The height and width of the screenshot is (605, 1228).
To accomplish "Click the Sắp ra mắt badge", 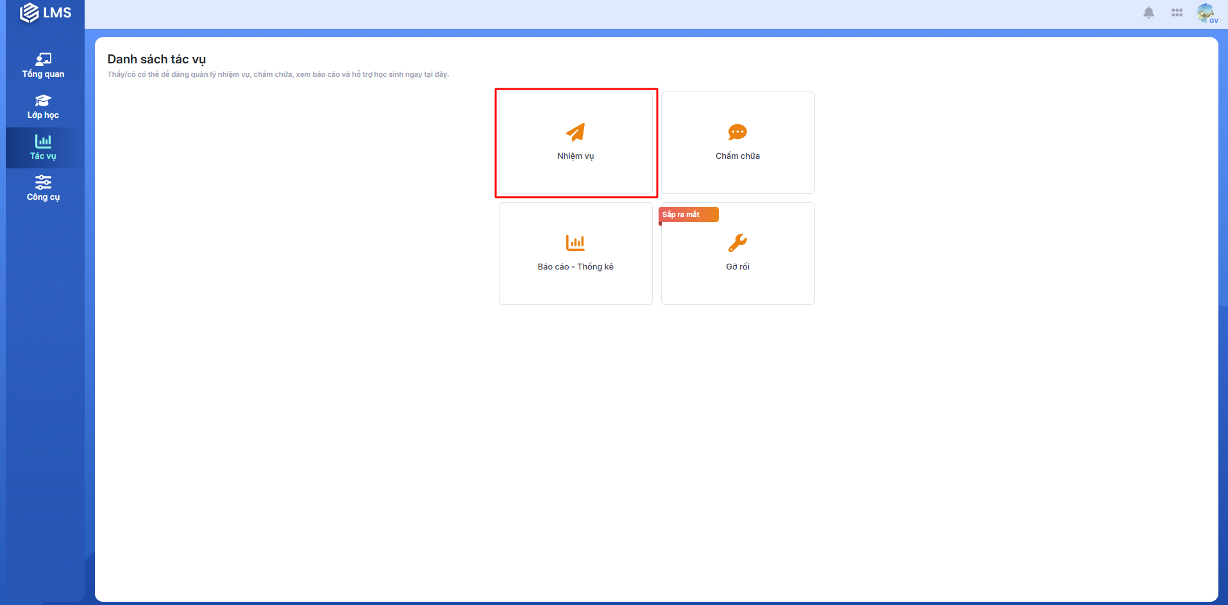I will (x=687, y=214).
